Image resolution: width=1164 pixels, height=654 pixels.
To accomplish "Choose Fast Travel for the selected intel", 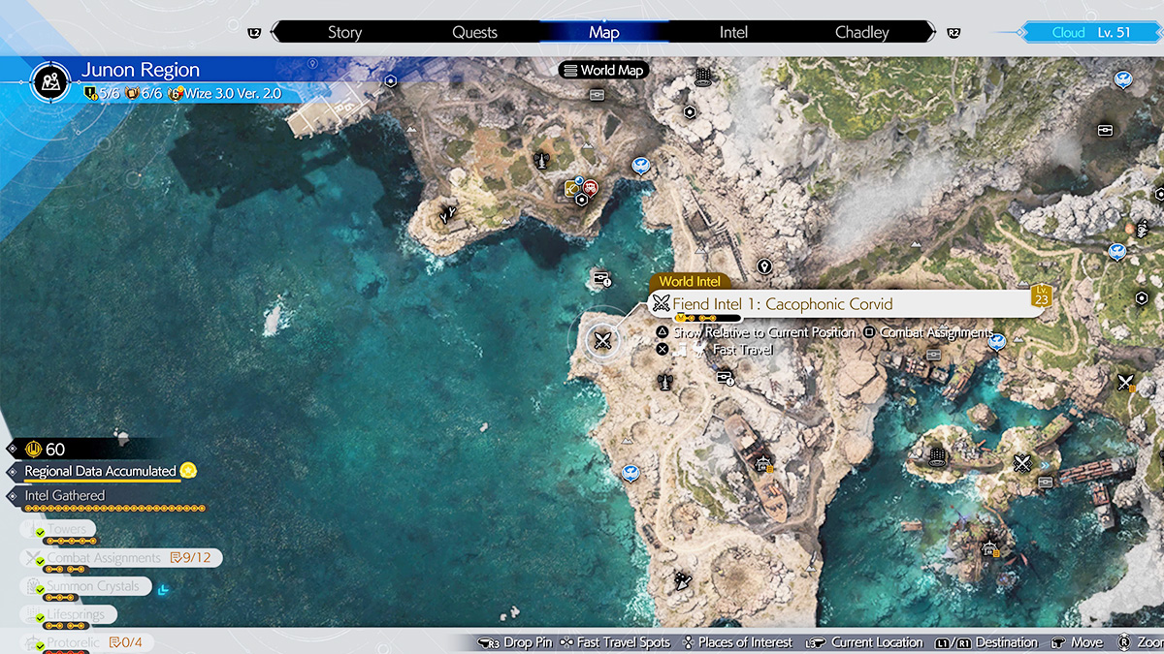I will [x=742, y=350].
